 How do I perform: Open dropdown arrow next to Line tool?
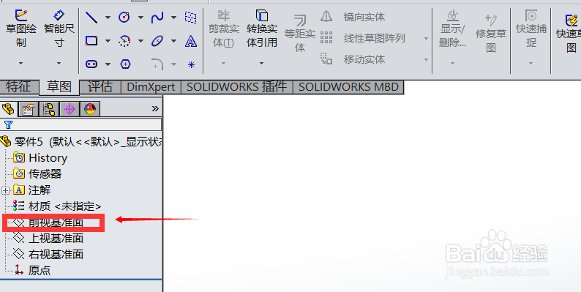click(108, 18)
